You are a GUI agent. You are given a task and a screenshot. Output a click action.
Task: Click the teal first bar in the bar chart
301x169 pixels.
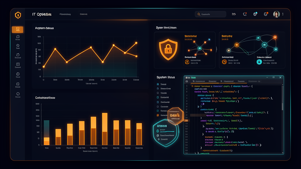[x=47, y=132]
